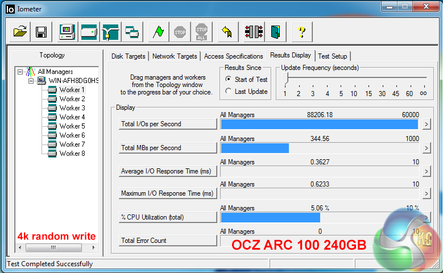443x273 pixels.
Task: Add a new network worker
Action: [110, 32]
